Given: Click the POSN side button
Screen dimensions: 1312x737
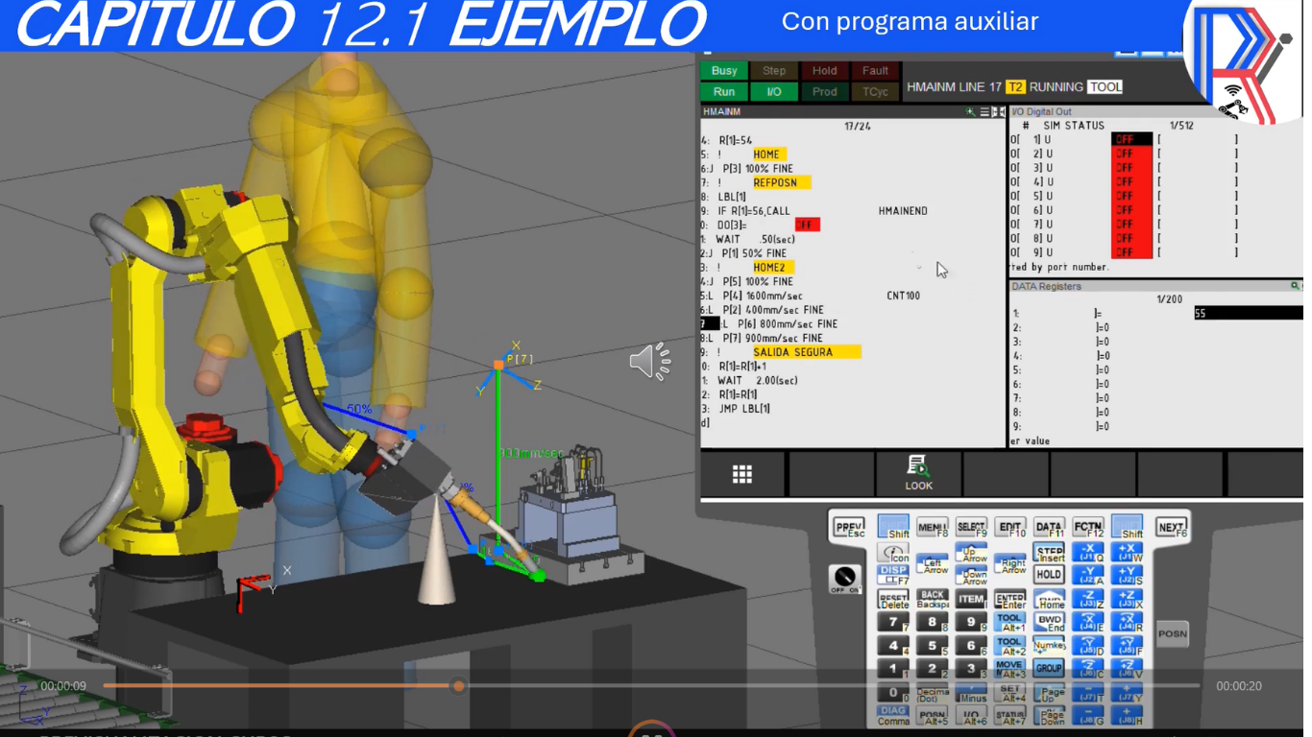Looking at the screenshot, I should pyautogui.click(x=1172, y=633).
